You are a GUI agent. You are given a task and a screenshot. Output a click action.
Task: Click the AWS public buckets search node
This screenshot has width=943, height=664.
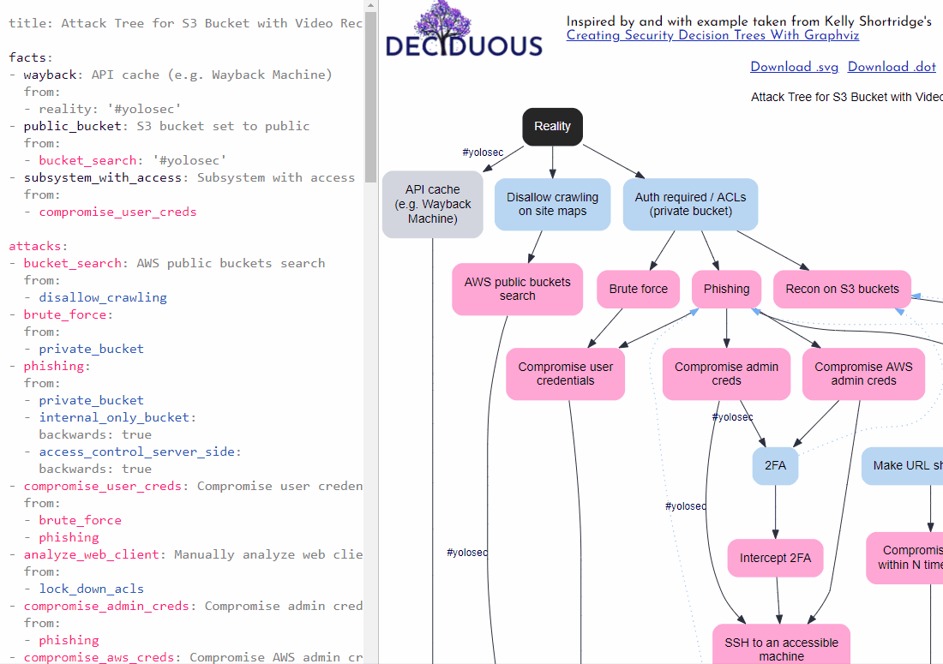[517, 289]
